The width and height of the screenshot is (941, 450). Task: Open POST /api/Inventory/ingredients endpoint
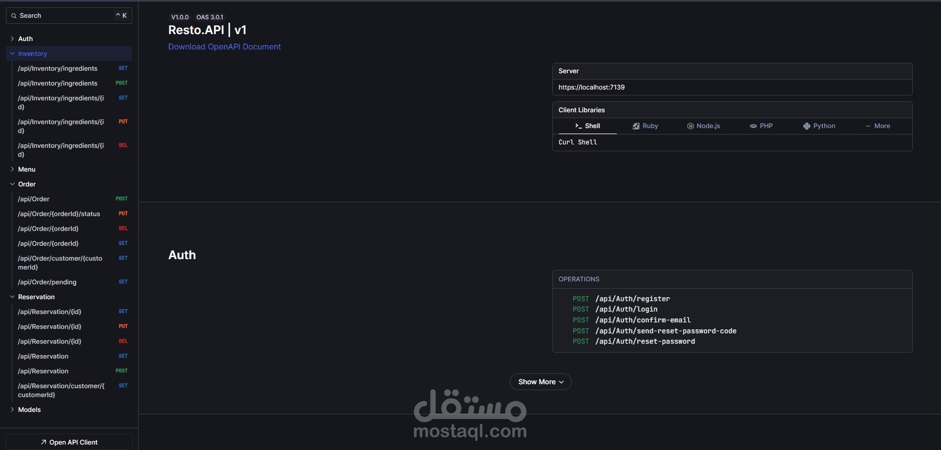pos(72,83)
